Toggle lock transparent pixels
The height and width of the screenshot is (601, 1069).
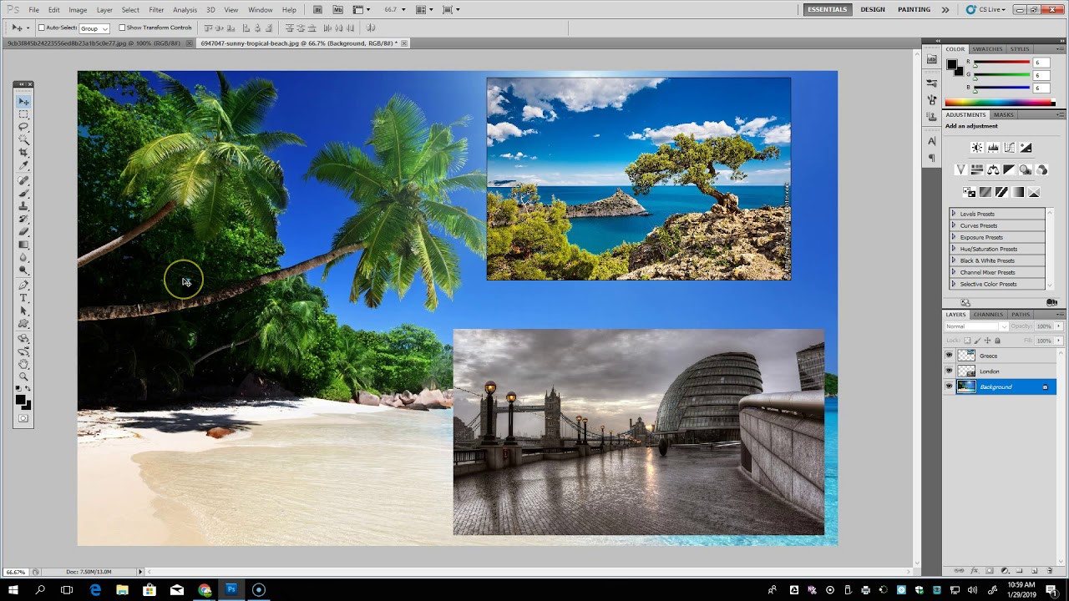pyautogui.click(x=967, y=341)
